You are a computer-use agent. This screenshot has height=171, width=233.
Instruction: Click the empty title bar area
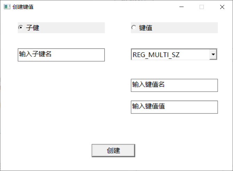pos(104,7)
